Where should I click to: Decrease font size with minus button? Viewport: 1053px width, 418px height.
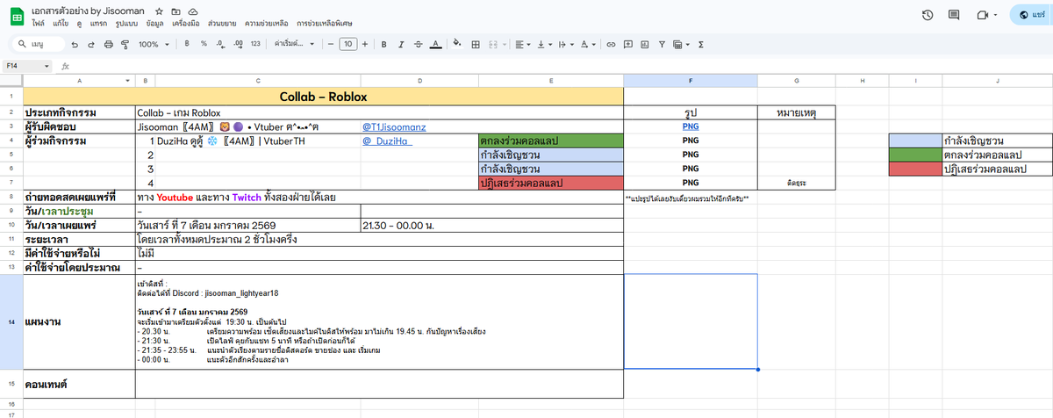coord(330,44)
